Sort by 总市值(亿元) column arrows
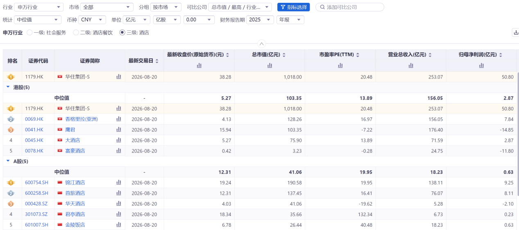Screen dimensions: 519x230 click(284, 55)
